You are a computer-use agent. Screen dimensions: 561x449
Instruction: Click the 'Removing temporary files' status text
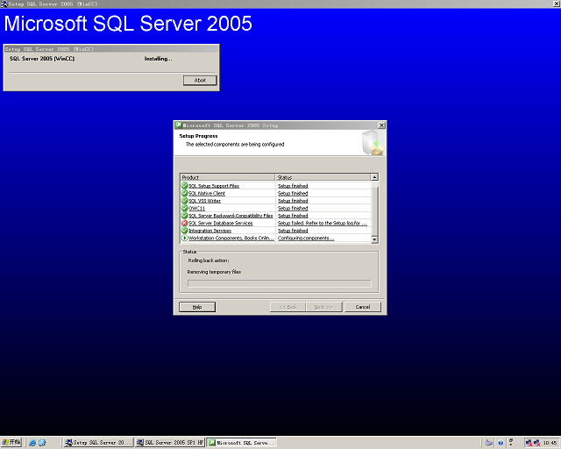pyautogui.click(x=214, y=272)
